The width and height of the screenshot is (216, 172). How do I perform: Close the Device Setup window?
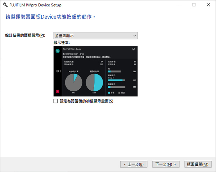click(208, 5)
